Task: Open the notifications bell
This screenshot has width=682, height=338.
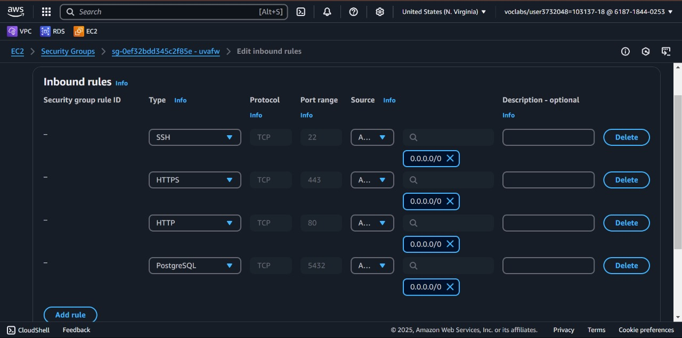Action: pyautogui.click(x=327, y=12)
